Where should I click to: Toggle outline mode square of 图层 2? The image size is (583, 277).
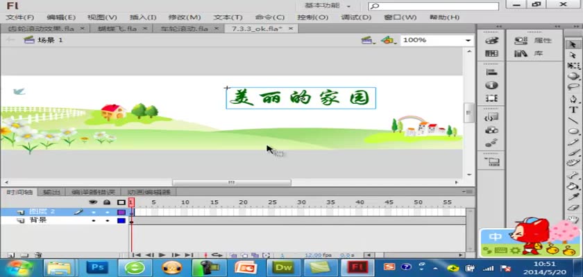pos(121,211)
